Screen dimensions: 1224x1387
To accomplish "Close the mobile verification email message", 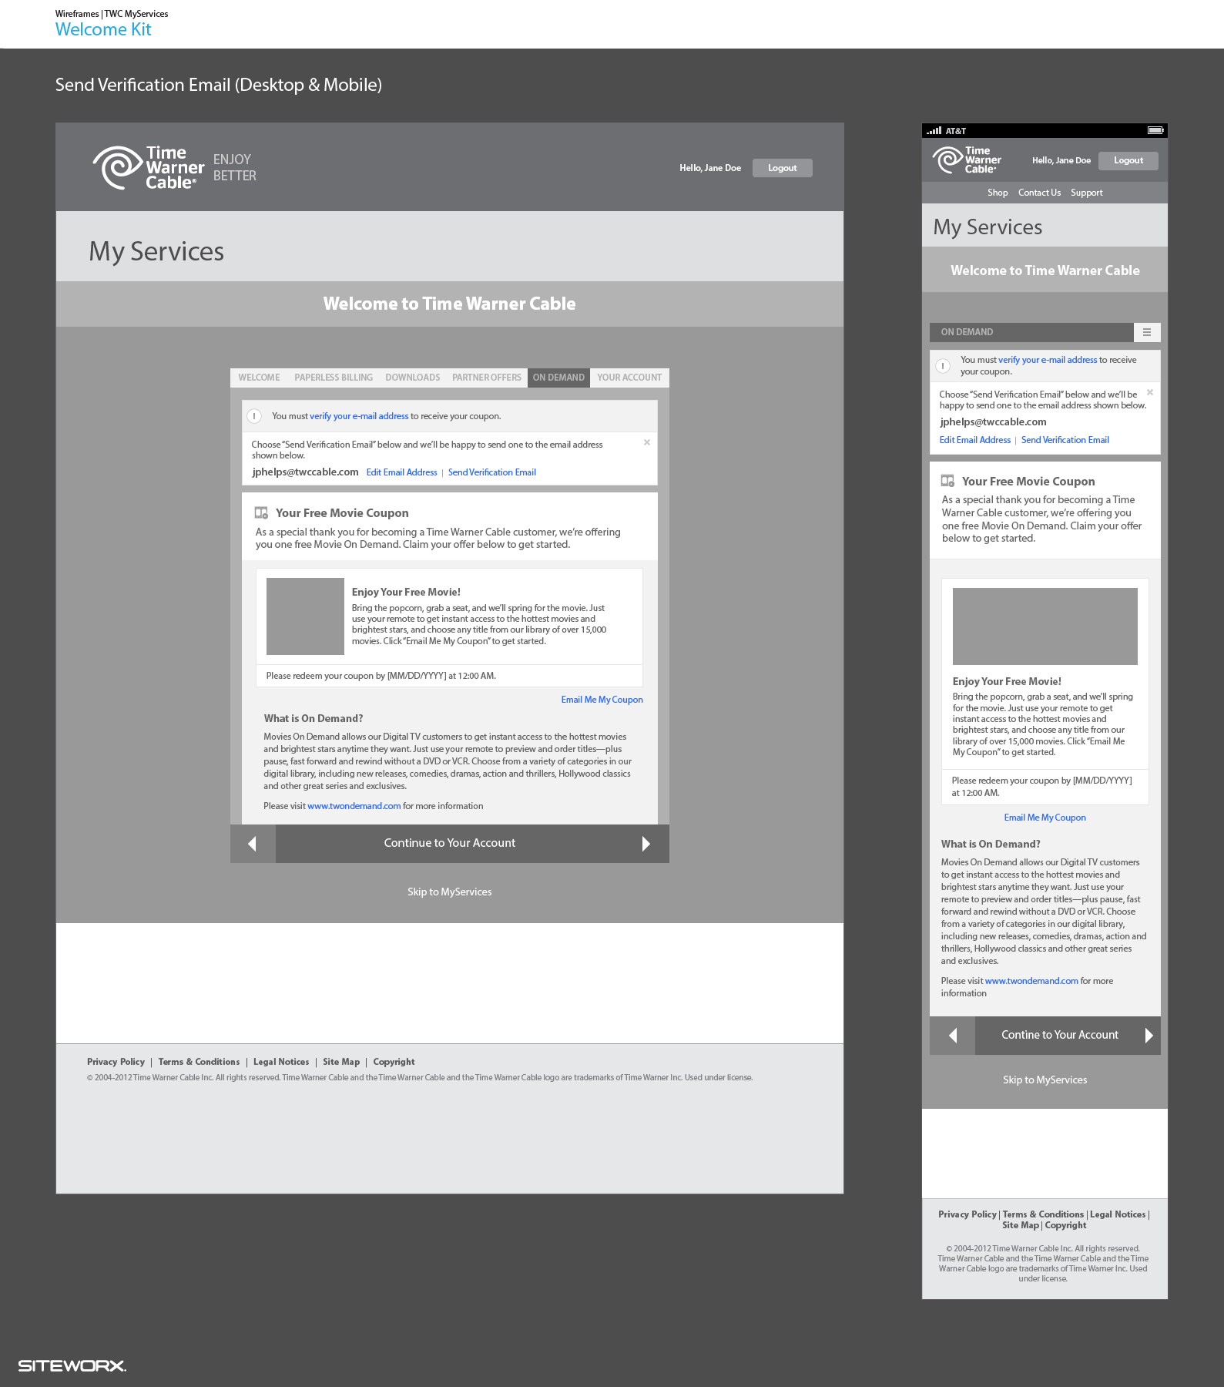I will 1150,392.
